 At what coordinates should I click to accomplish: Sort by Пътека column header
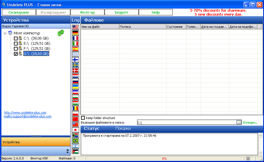click(x=143, y=27)
